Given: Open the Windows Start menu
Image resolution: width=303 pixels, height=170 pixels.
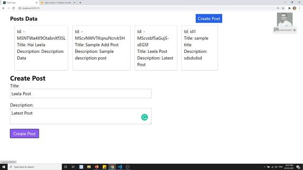Looking at the screenshot, I should [x=4, y=167].
